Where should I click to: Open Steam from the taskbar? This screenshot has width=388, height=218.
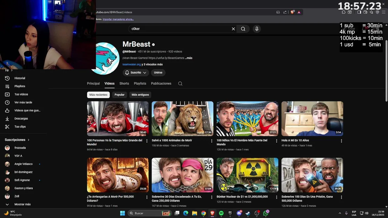tap(248, 213)
